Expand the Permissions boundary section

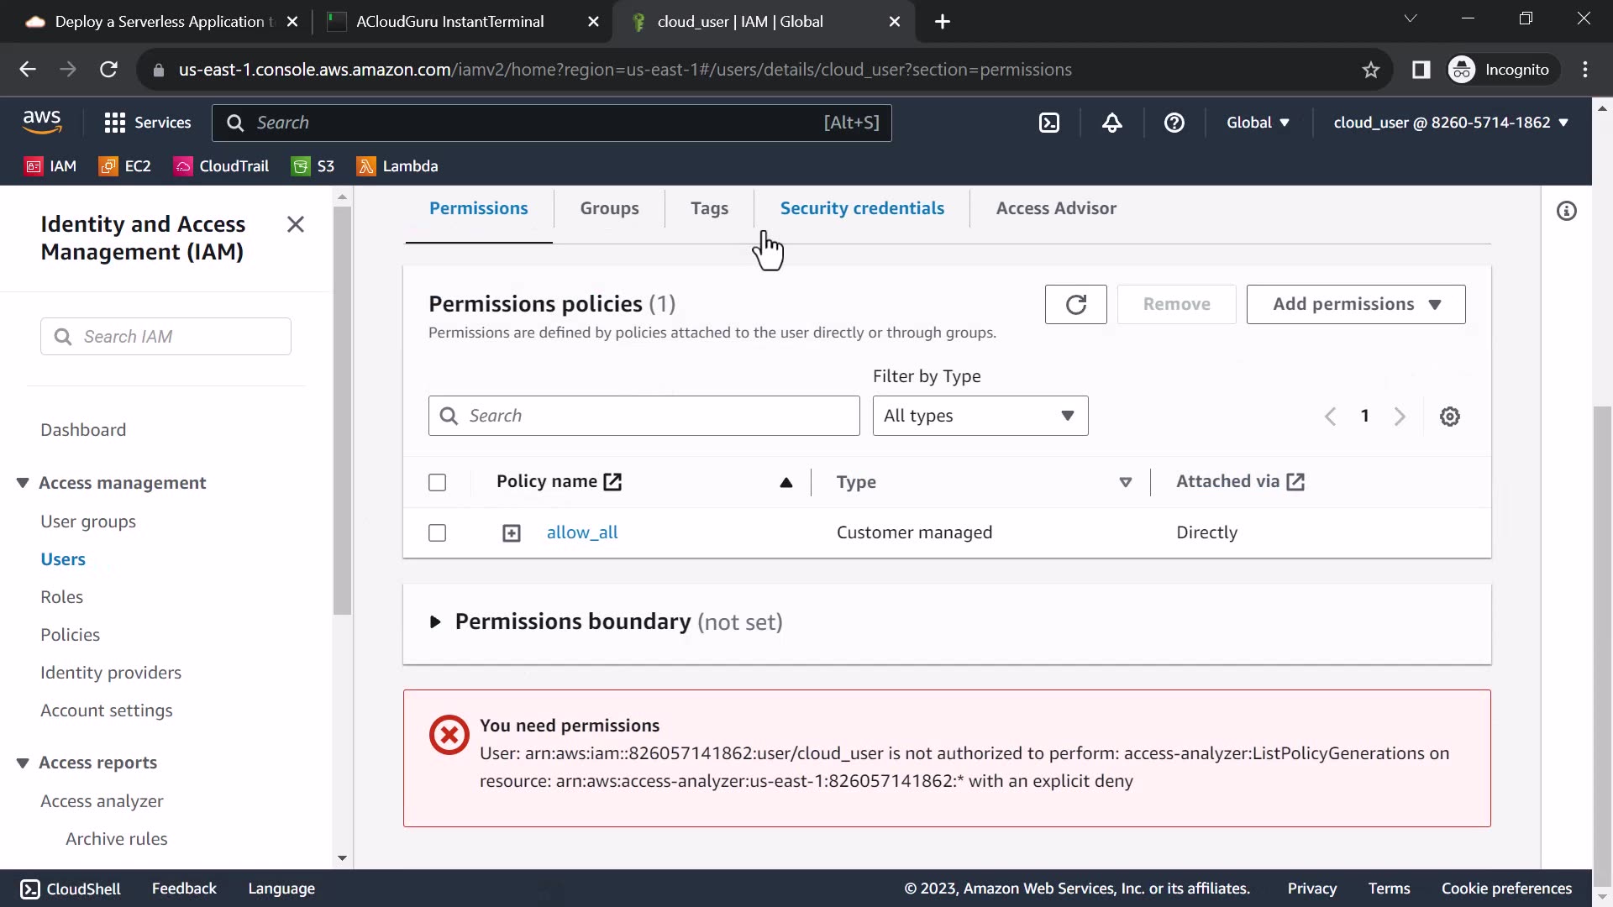(x=435, y=622)
